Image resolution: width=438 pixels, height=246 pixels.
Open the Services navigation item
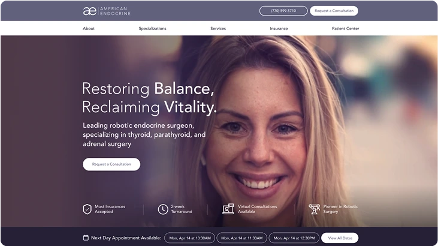coord(218,29)
